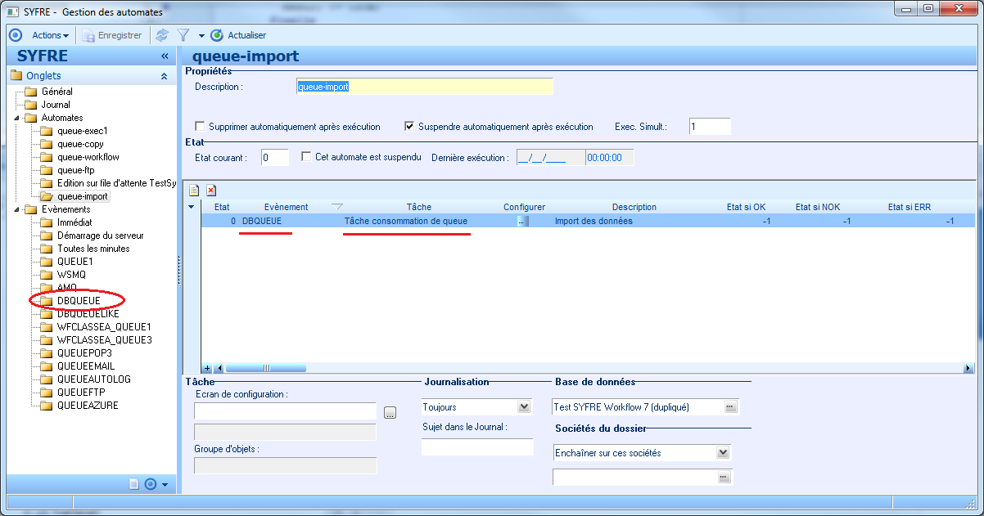The width and height of the screenshot is (984, 516).
Task: Open the Journalisation Toujours dropdown
Action: [524, 406]
